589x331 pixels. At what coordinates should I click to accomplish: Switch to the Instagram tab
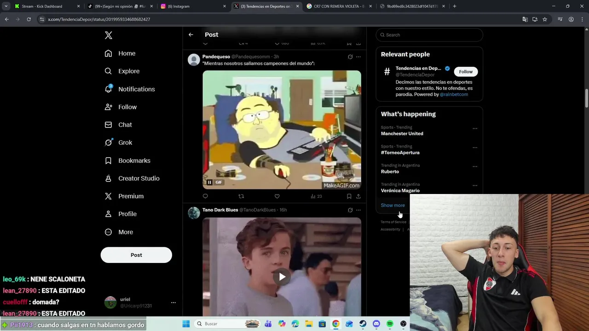(193, 6)
